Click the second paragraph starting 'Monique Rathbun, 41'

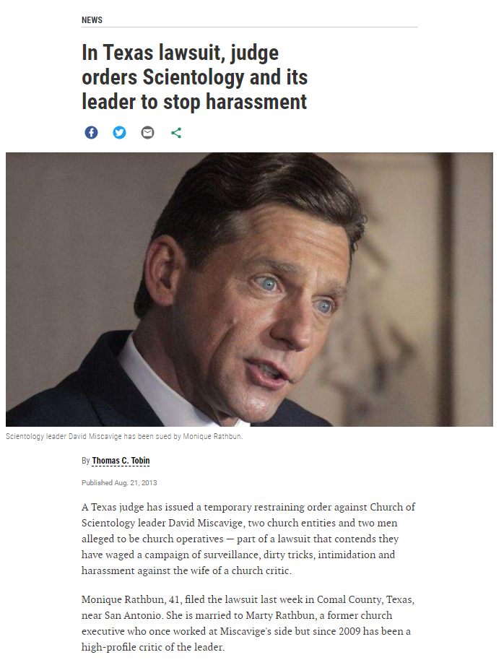coord(248,623)
